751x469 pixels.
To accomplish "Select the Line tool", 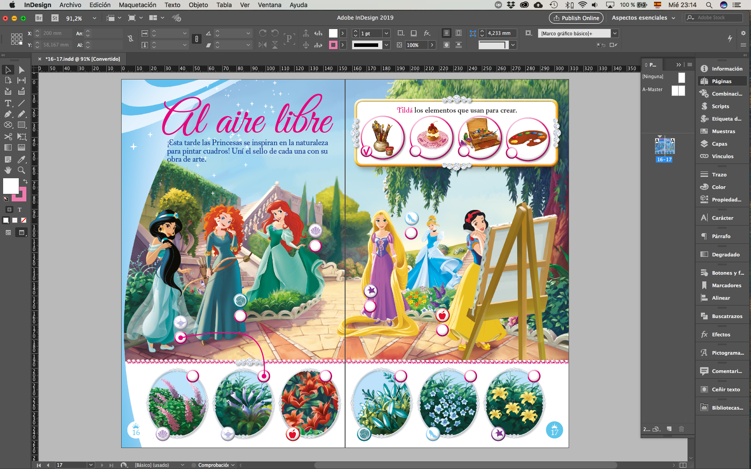I will pyautogui.click(x=21, y=103).
